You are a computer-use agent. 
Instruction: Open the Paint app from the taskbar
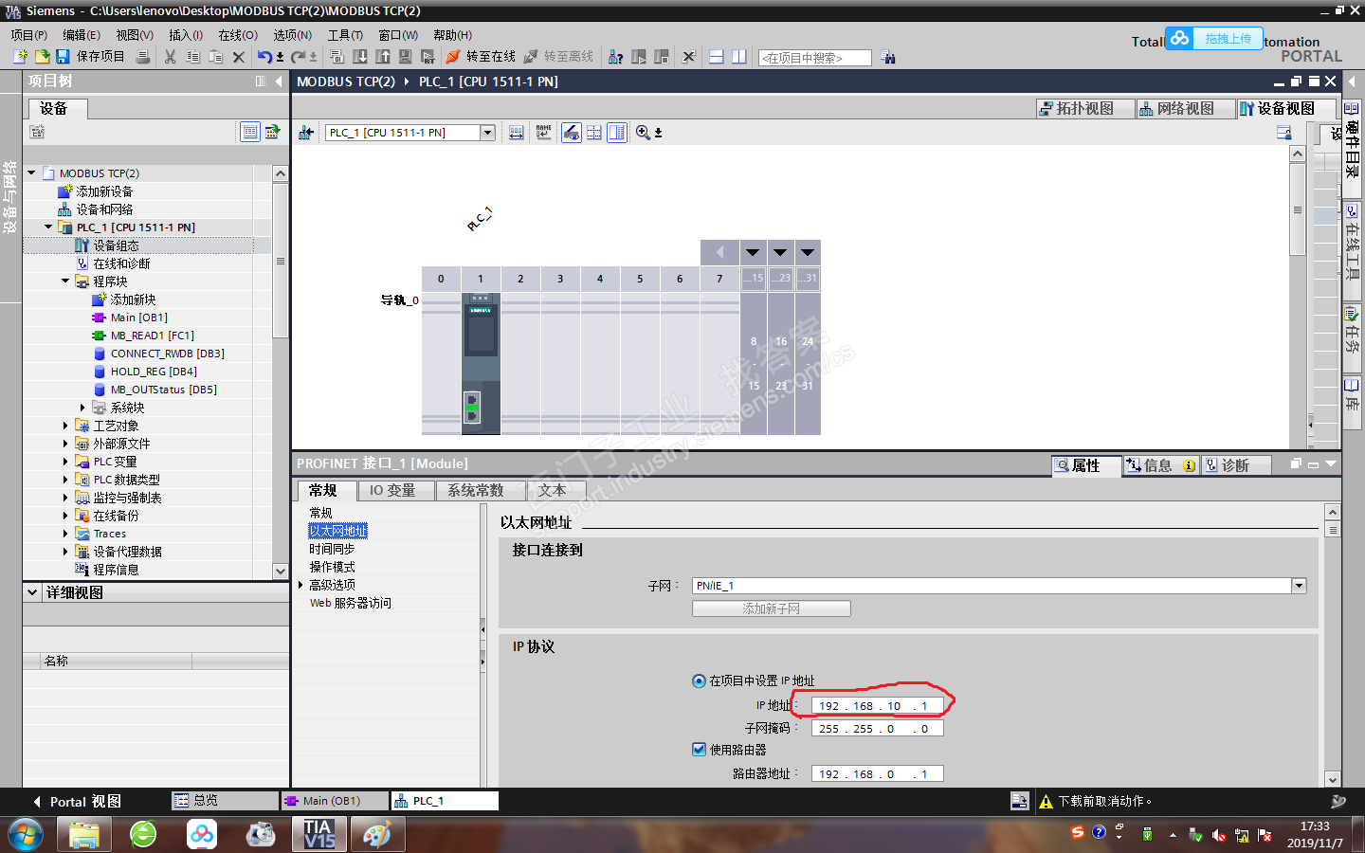click(x=377, y=834)
